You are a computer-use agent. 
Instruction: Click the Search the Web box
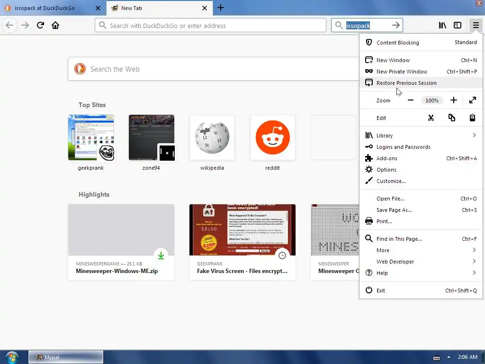214,69
